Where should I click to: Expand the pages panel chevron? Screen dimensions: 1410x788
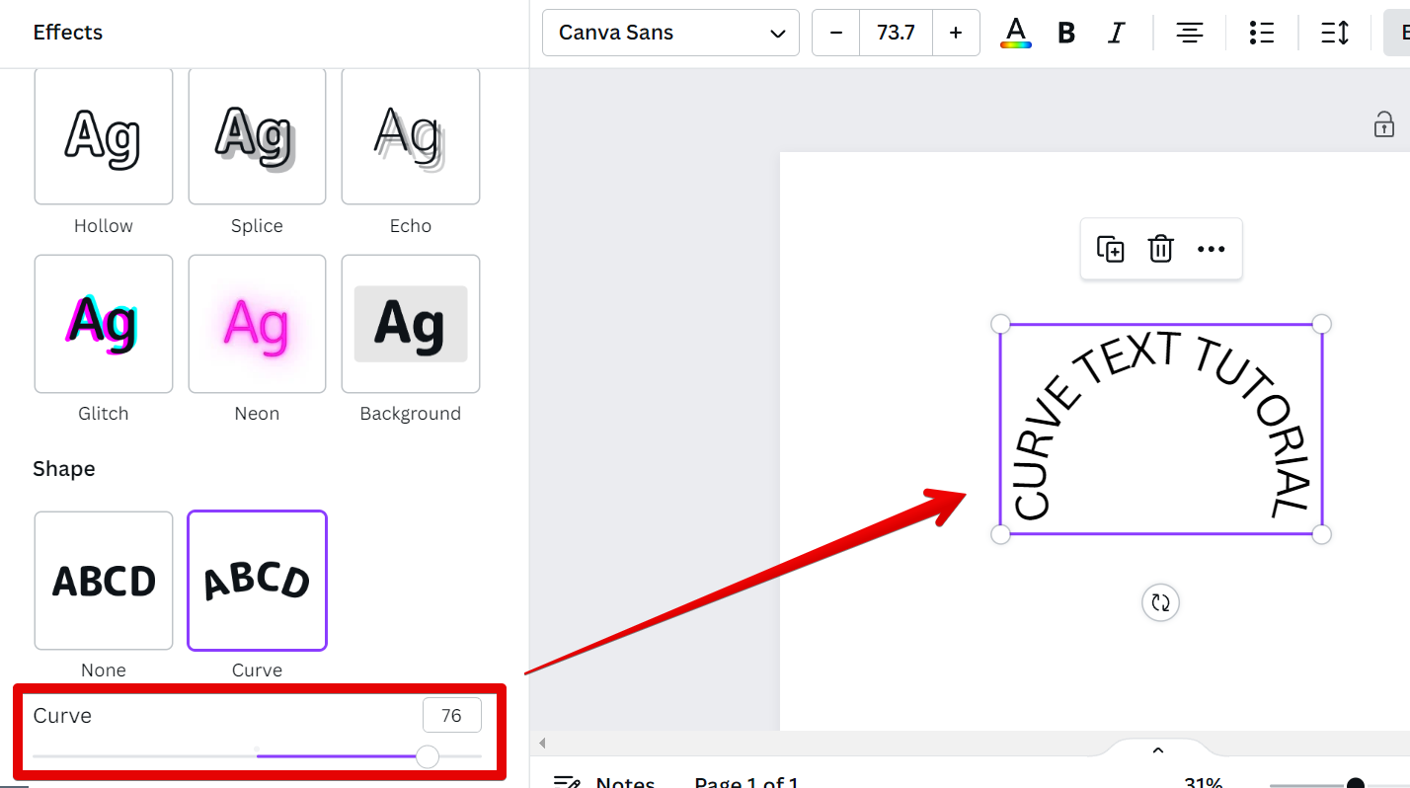pyautogui.click(x=1158, y=750)
